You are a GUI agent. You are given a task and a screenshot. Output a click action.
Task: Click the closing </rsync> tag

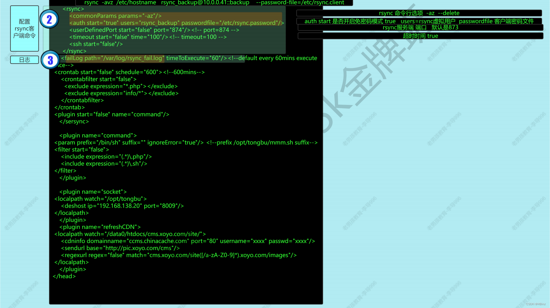[74, 51]
